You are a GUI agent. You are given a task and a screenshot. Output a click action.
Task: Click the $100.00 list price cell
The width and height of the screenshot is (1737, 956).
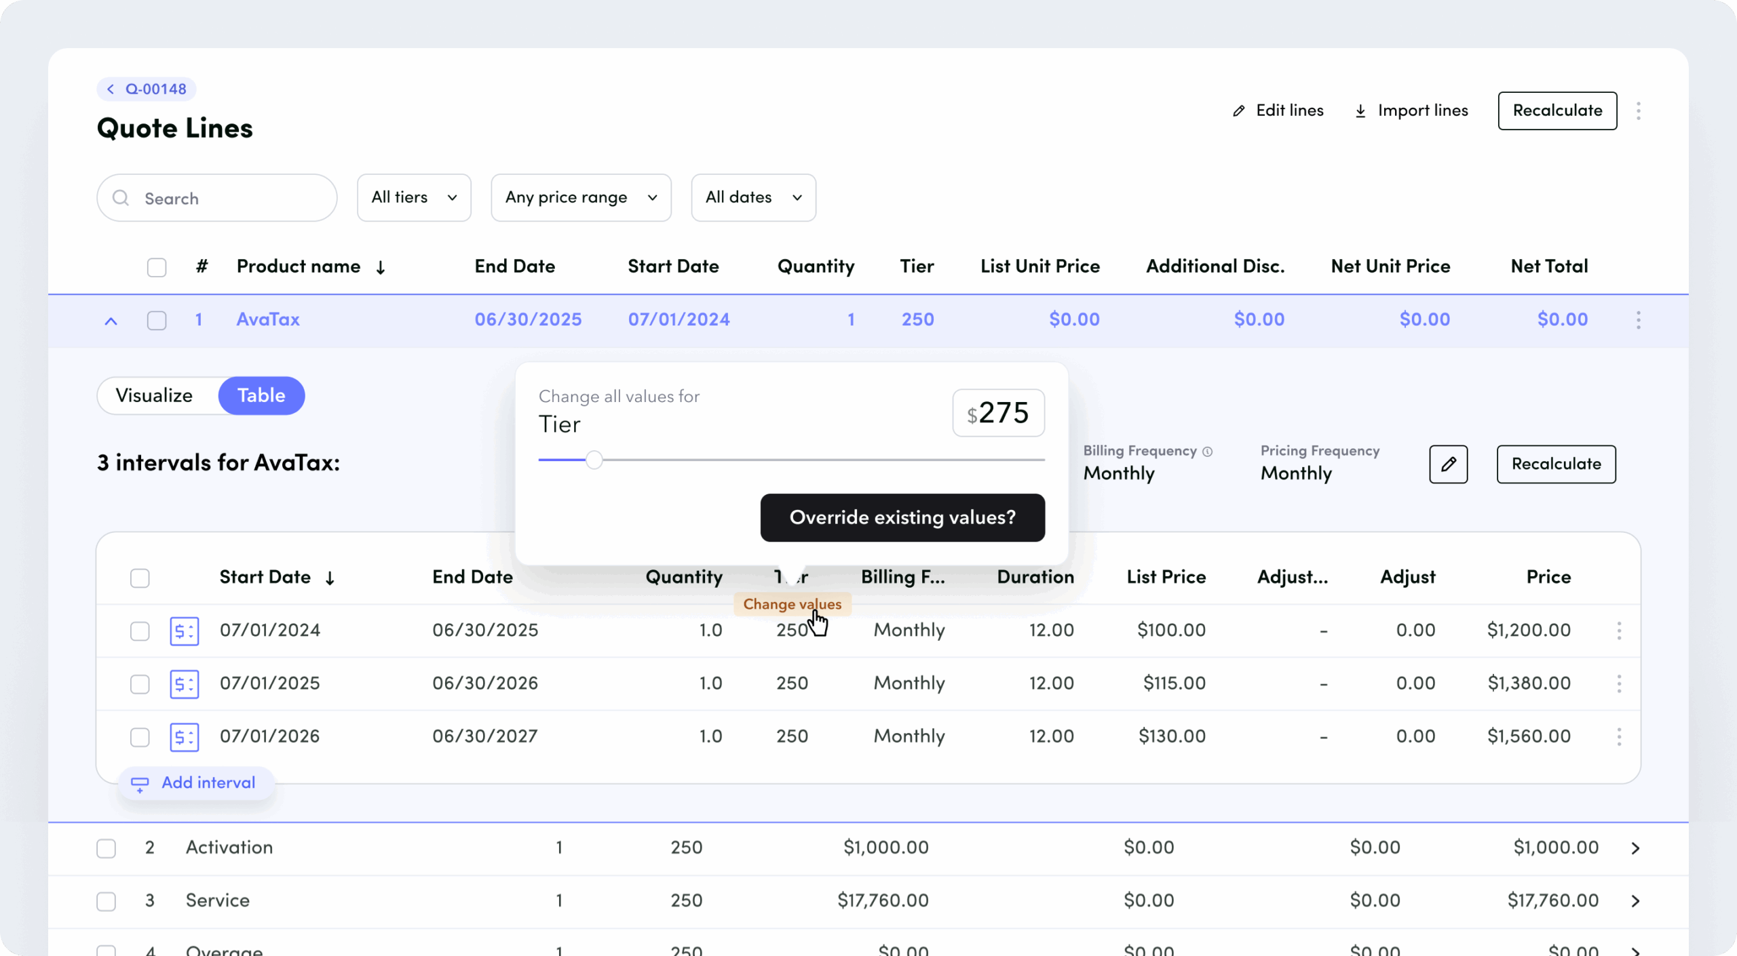coord(1172,630)
